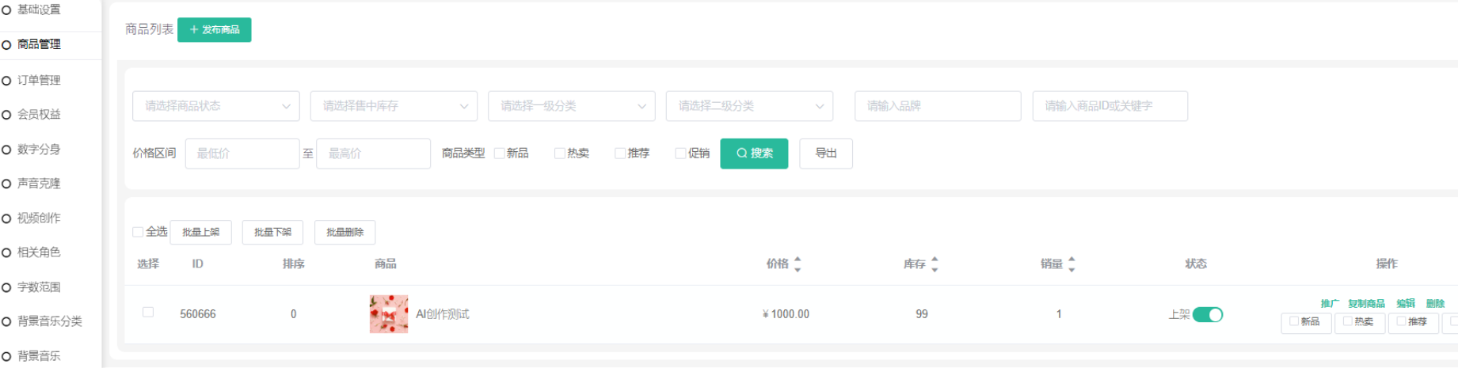This screenshot has height=368, width=1458.
Task: Enable the 新品 filter checkbox
Action: pos(500,154)
